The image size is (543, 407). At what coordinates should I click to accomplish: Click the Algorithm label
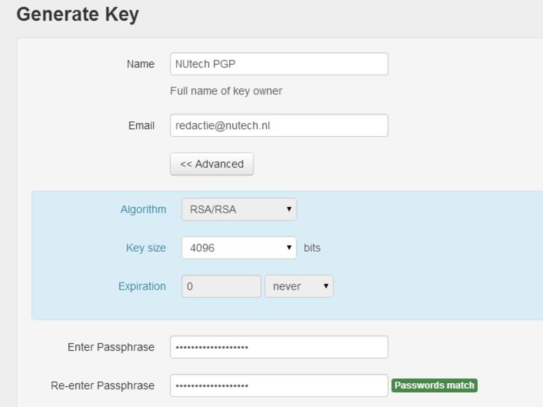143,209
